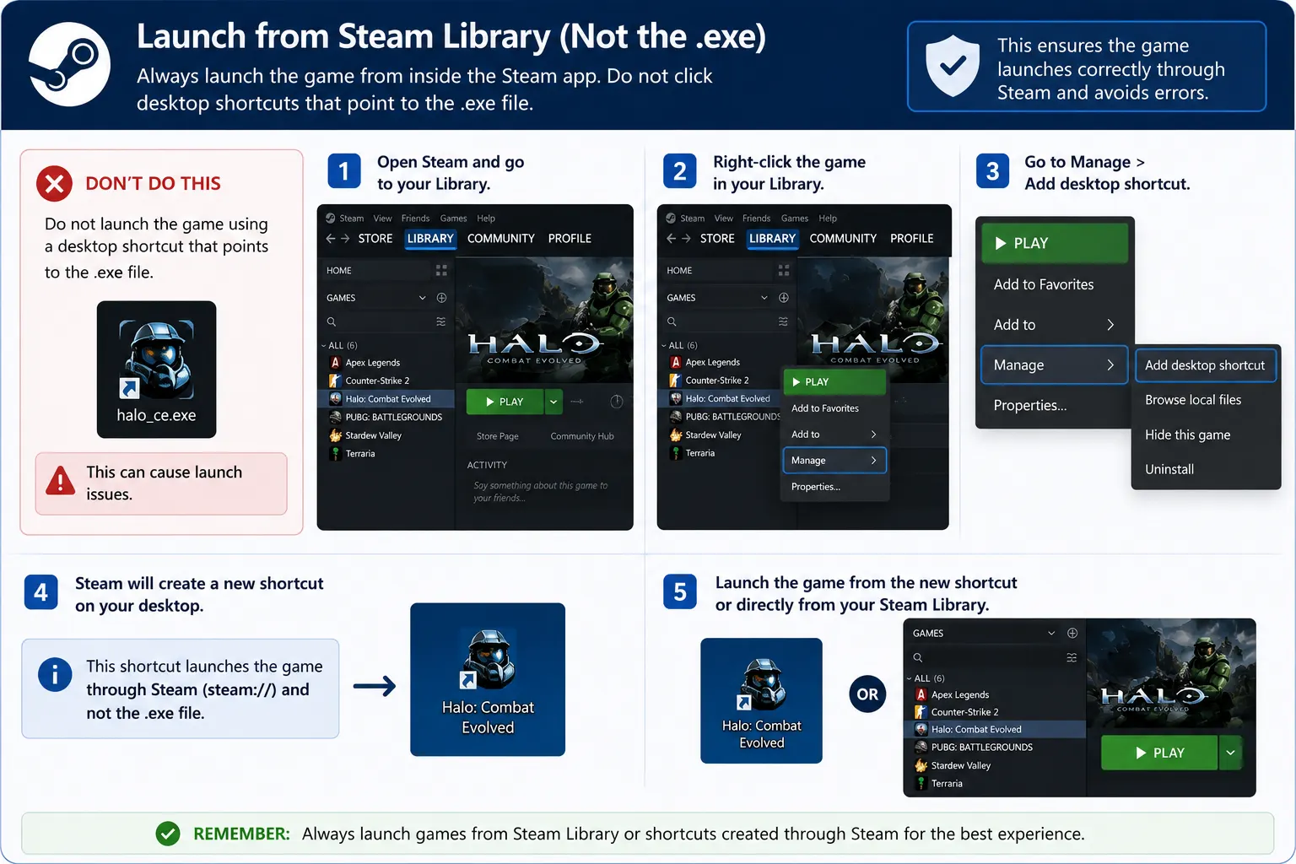Click large green PLAY button in step 5
1296x864 pixels.
1159,753
